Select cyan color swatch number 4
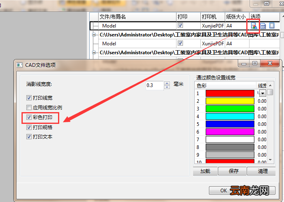 (x=230, y=116)
